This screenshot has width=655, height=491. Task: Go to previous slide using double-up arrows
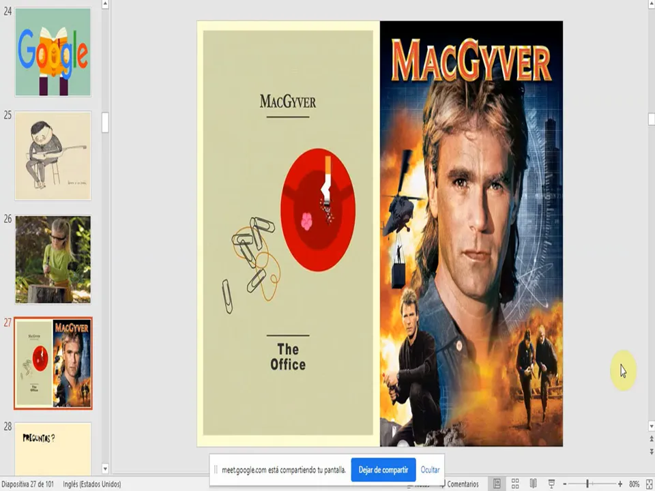click(x=651, y=438)
